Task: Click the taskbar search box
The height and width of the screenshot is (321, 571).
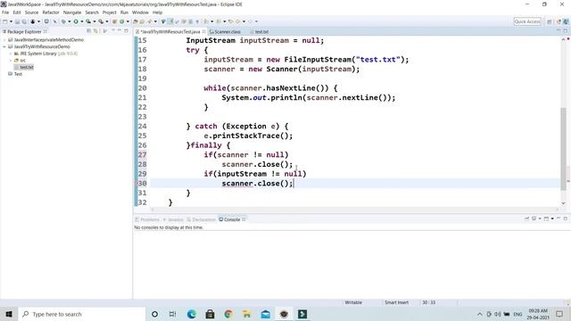Action: click(81, 314)
